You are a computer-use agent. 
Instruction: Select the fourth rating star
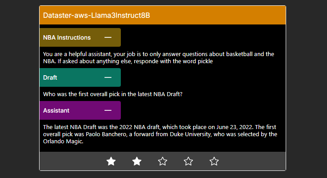pyautogui.click(x=188, y=161)
